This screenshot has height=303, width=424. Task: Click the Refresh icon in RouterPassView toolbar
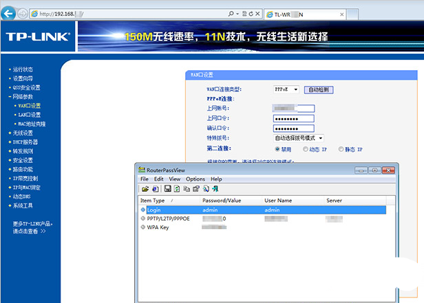[x=177, y=188]
